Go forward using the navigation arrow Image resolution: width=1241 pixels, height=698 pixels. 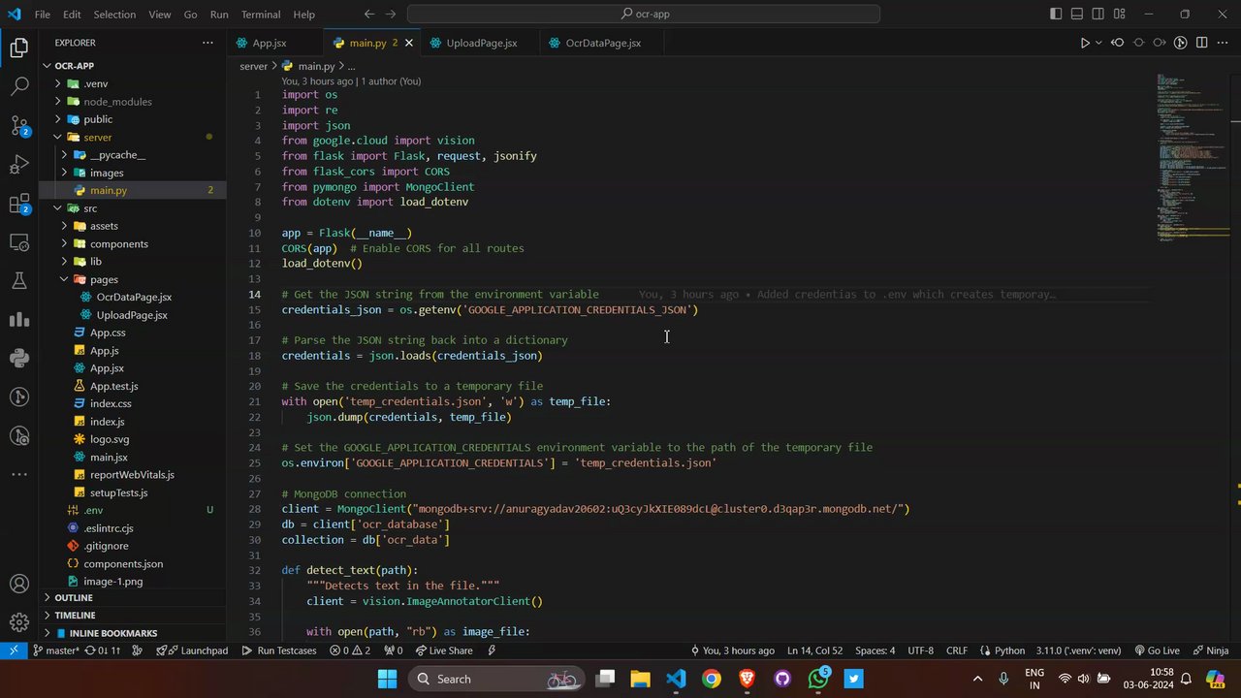(x=391, y=15)
